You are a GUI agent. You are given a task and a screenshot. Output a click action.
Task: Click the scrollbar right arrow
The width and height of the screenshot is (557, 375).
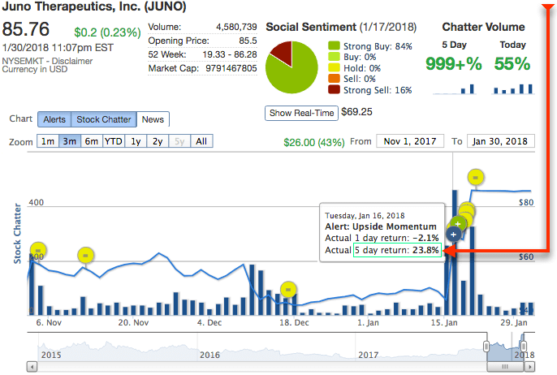pyautogui.click(x=530, y=367)
